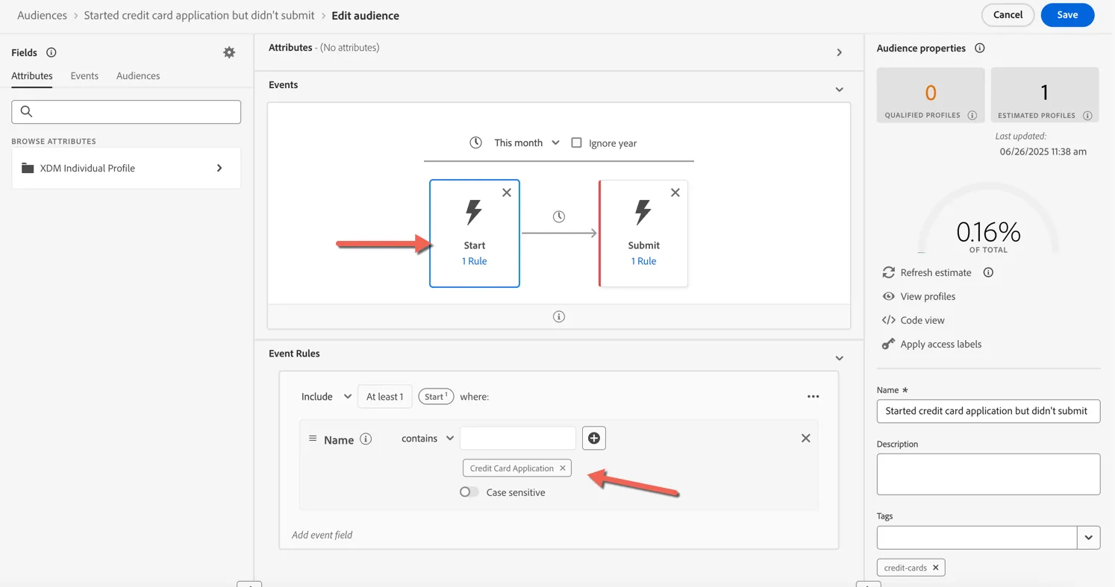The height and width of the screenshot is (587, 1115).
Task: Click into the Description text area
Action: [988, 474]
